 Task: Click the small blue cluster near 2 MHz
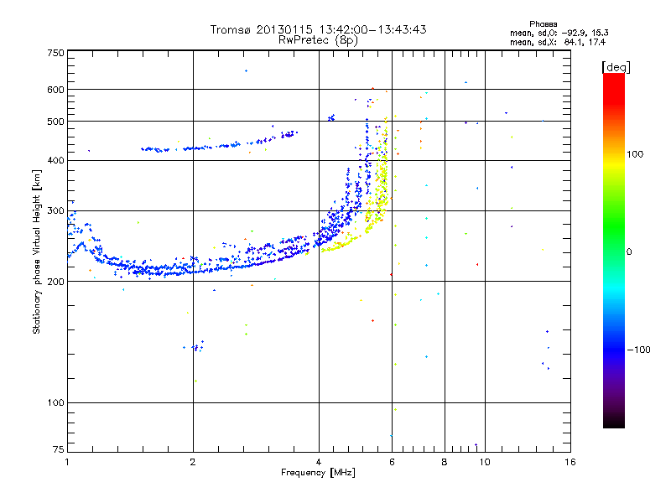[196, 346]
